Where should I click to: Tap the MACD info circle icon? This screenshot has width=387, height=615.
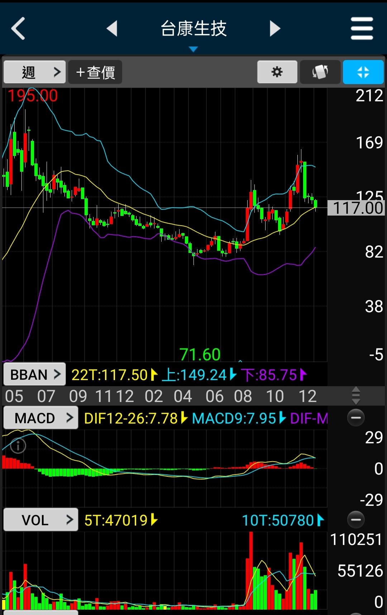[x=18, y=446]
